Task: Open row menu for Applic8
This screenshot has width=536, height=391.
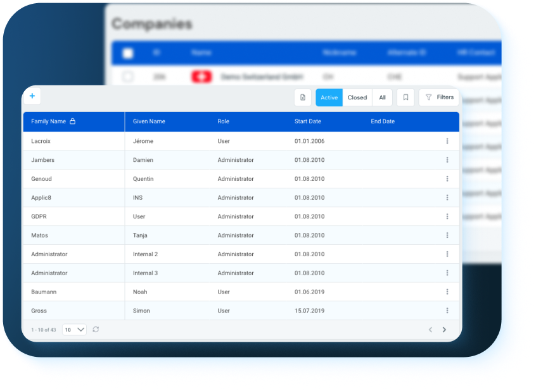Action: click(447, 197)
